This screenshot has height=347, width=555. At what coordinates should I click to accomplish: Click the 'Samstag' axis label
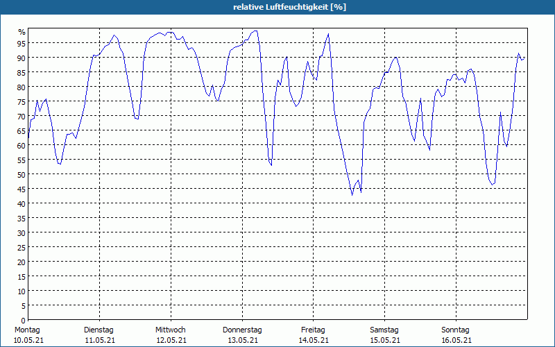384,330
